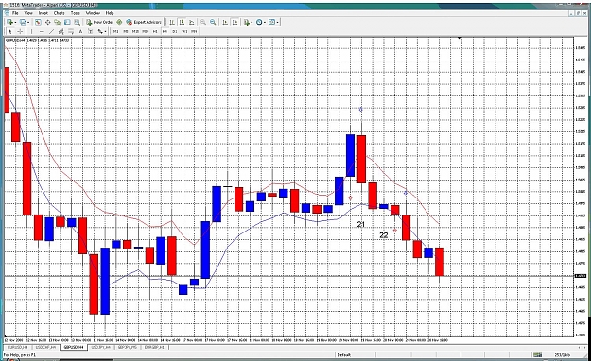Select the equidistant channel tool
Viewport: 591px width, 361px height.
[61, 31]
